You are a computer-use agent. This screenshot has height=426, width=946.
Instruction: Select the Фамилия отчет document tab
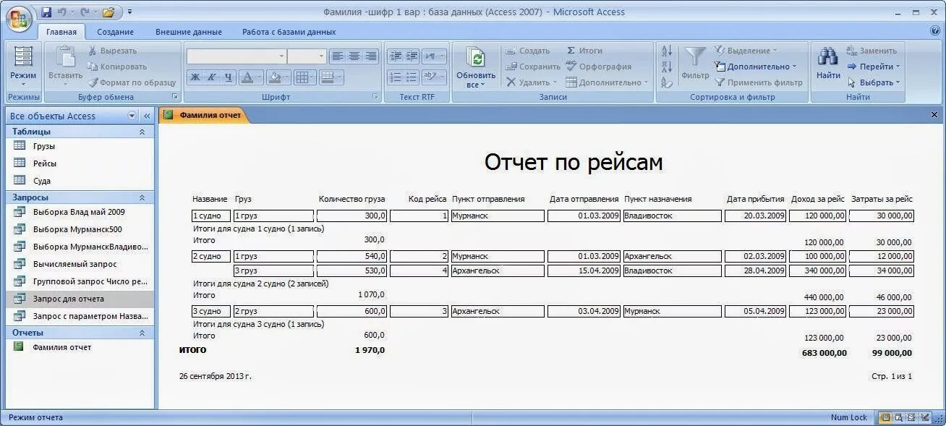[203, 114]
